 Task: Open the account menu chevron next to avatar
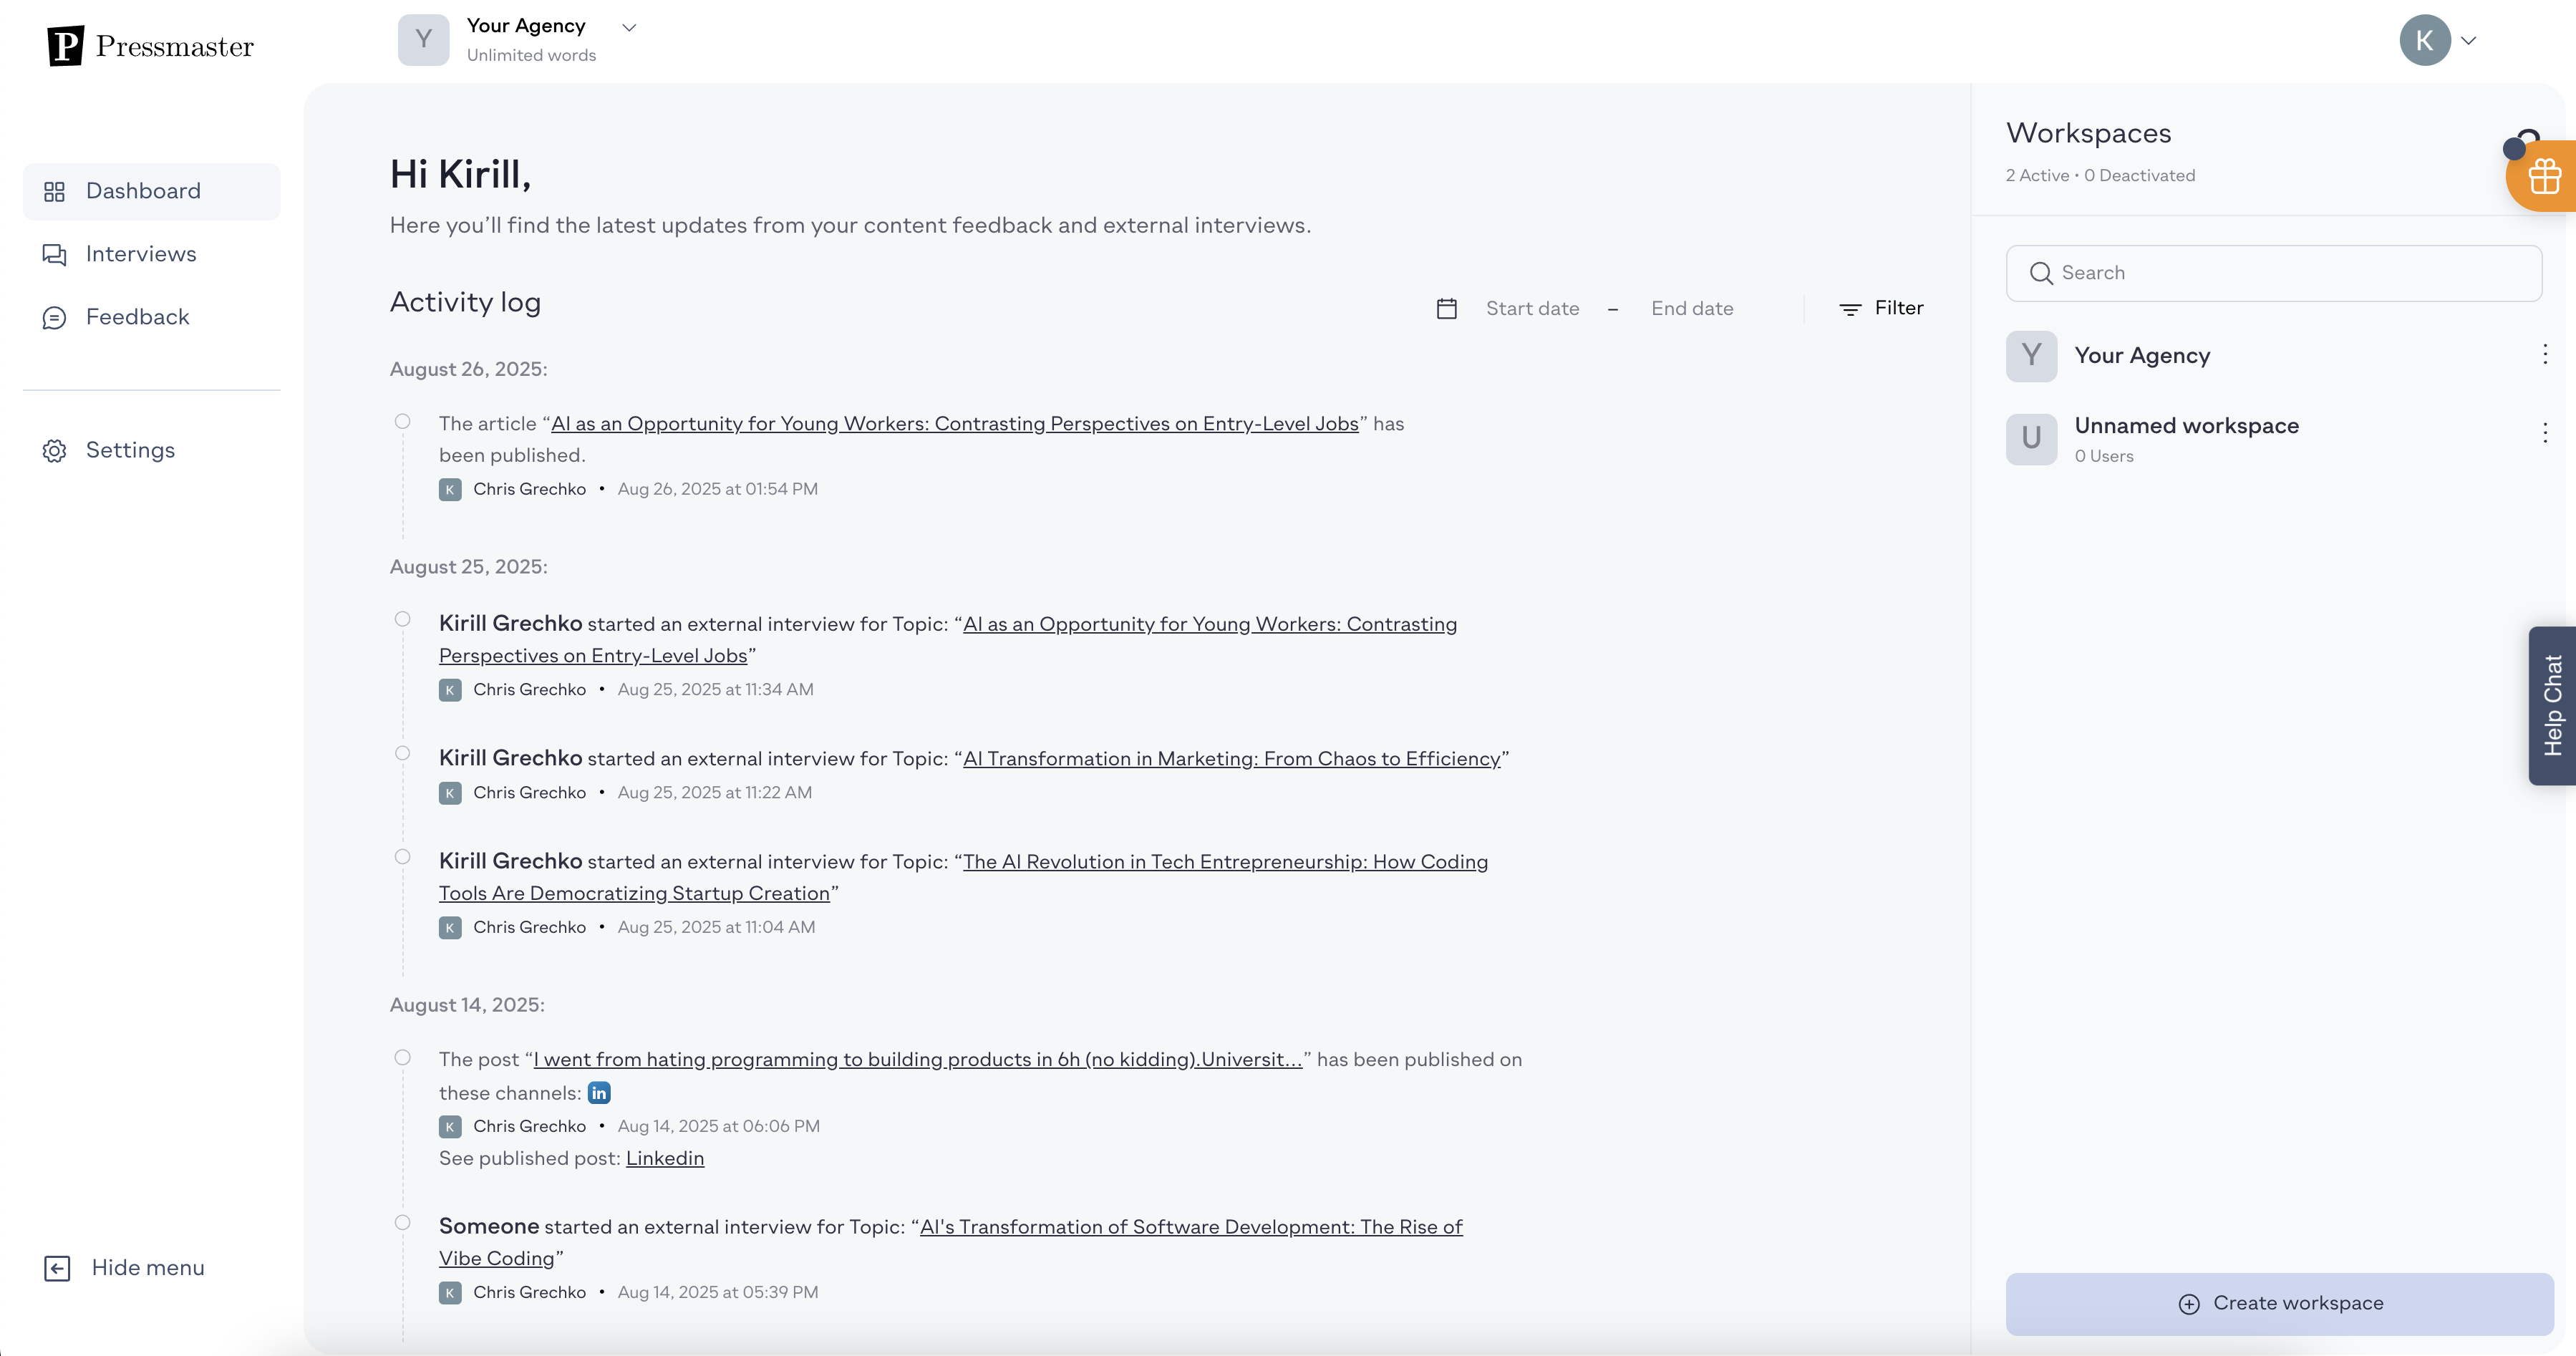[x=2469, y=41]
